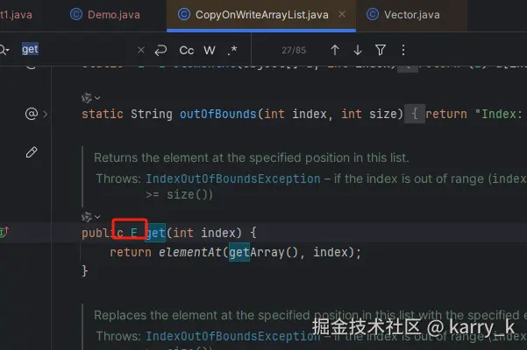Switch to the Vector.java tab
The height and width of the screenshot is (350, 527).
[x=403, y=15]
